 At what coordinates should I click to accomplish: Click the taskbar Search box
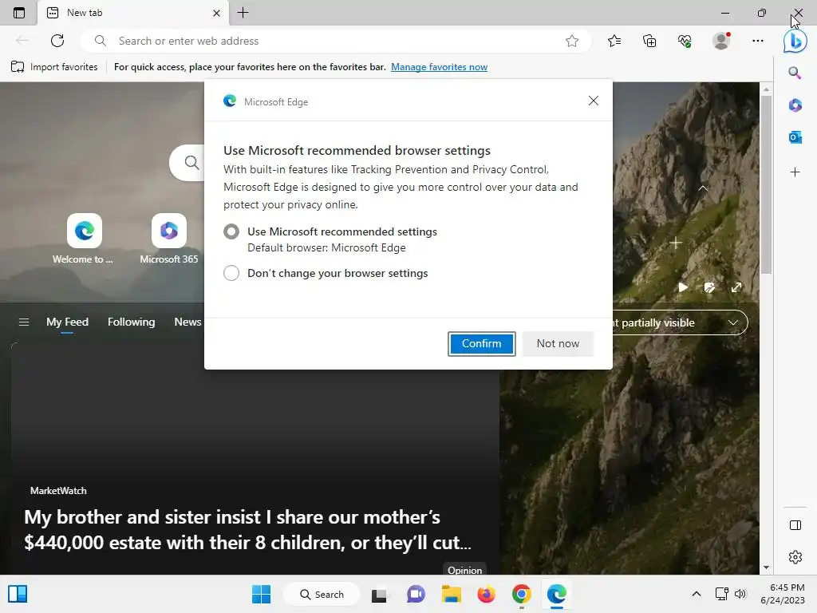tap(322, 594)
